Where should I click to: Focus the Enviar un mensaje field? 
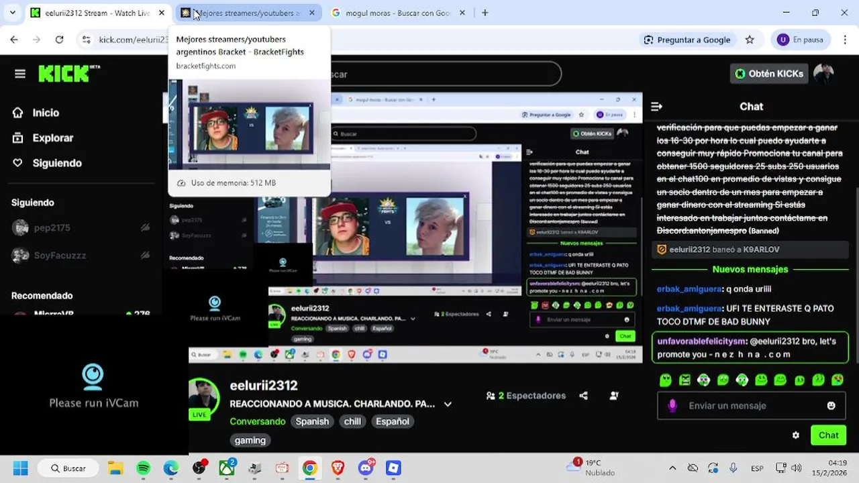pos(750,405)
